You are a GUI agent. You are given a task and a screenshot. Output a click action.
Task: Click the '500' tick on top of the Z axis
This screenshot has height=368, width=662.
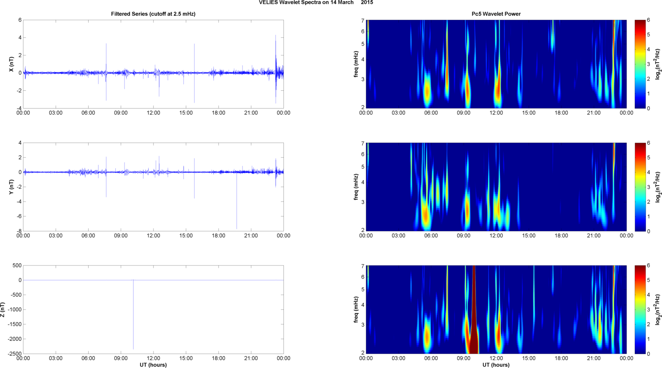tap(17, 266)
